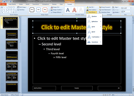This screenshot has height=96, width=134.
Task: Click the spell check icon in status bar
Action: coord(22,95)
